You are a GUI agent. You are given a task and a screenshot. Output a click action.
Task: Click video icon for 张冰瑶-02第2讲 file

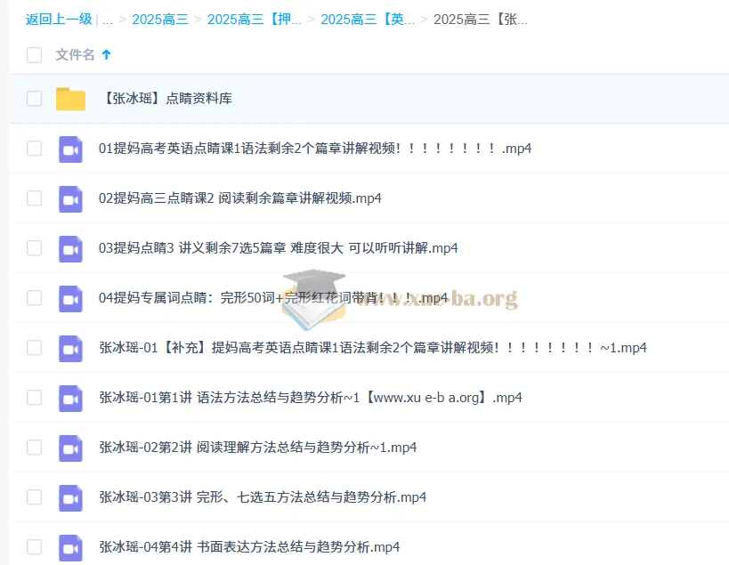tap(70, 448)
